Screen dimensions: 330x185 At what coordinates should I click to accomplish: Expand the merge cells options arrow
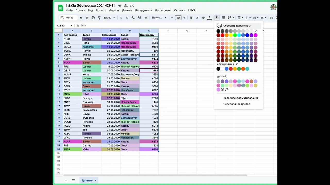point(234,18)
